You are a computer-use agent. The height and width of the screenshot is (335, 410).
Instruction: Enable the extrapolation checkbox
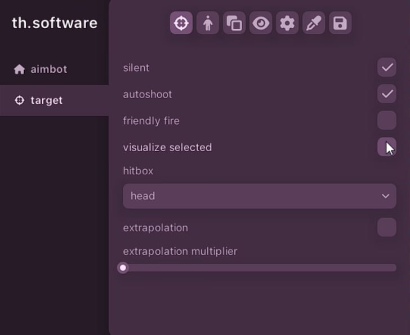(x=387, y=227)
